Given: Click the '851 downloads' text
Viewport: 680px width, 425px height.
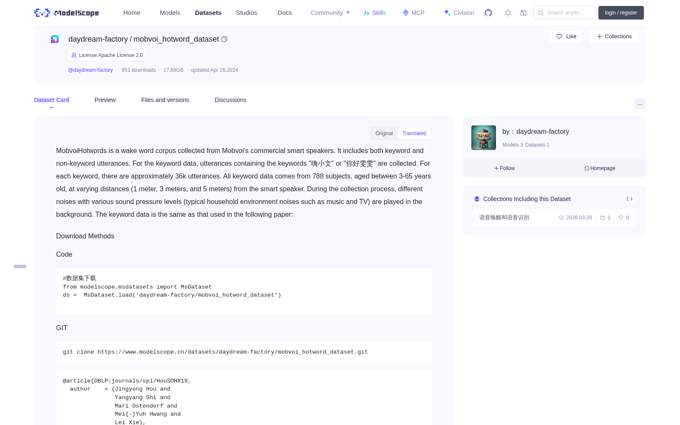Looking at the screenshot, I should [x=139, y=70].
